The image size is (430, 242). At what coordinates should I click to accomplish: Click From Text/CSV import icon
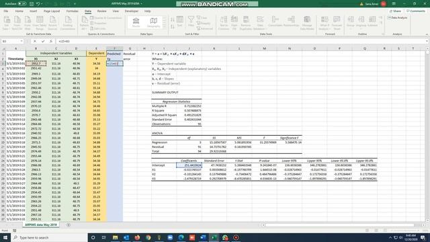[x=17, y=23]
